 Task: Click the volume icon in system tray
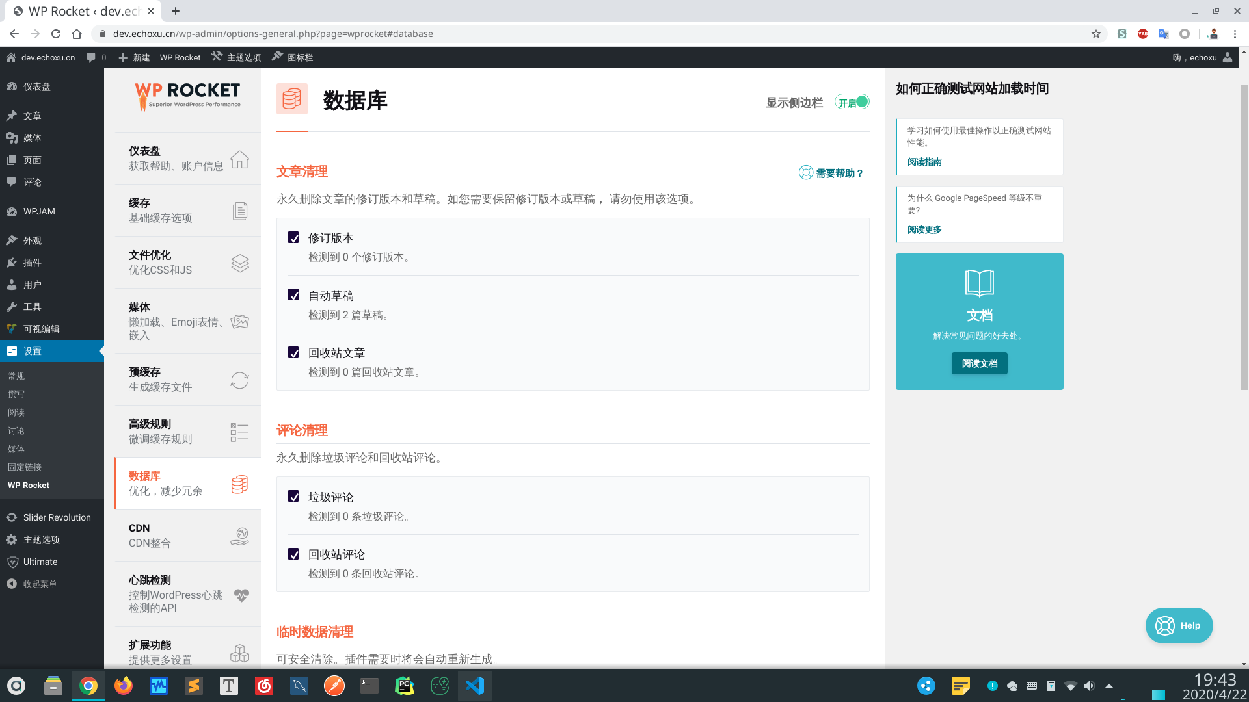point(1090,686)
